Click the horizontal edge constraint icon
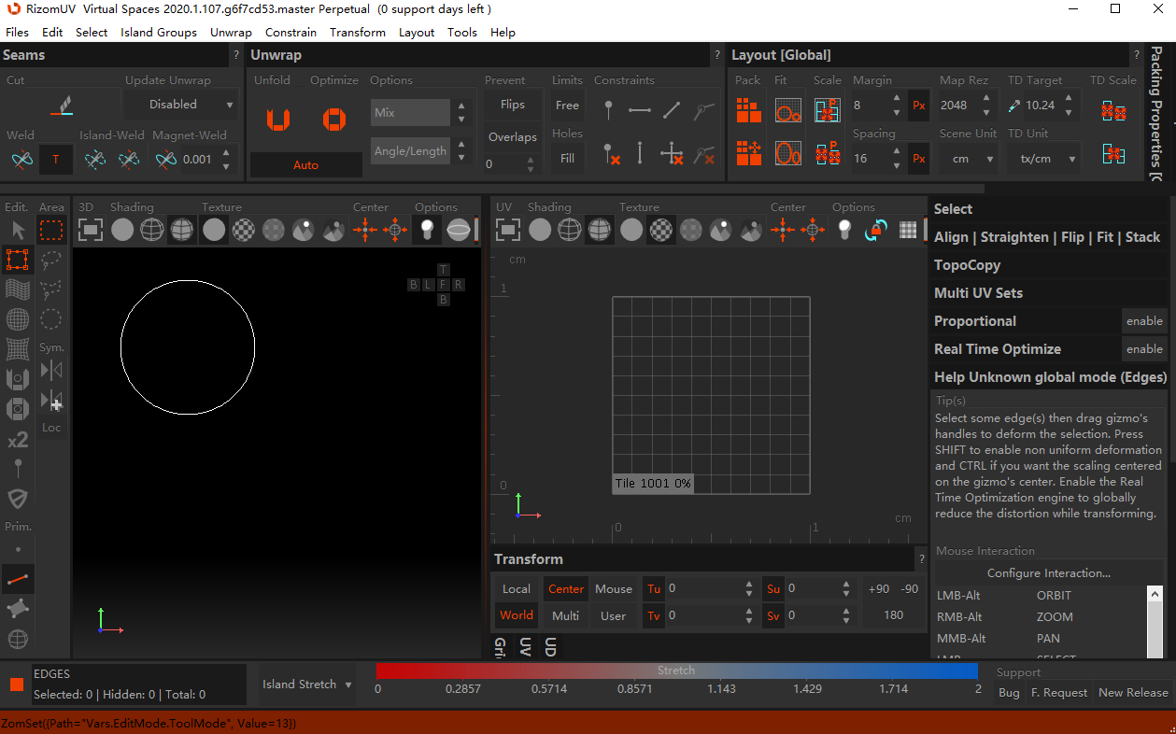The height and width of the screenshot is (734, 1176). [x=640, y=110]
